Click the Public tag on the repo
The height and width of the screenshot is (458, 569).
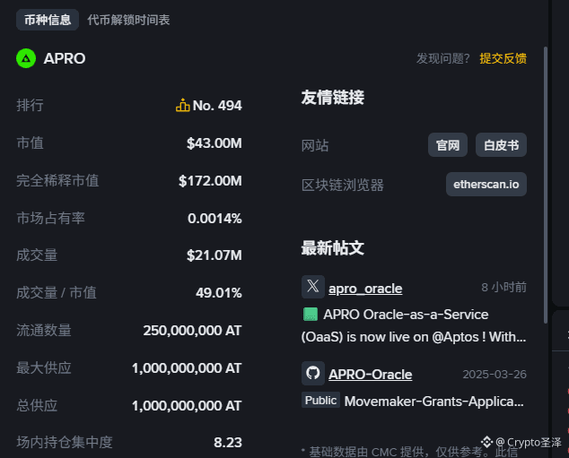pyautogui.click(x=320, y=400)
